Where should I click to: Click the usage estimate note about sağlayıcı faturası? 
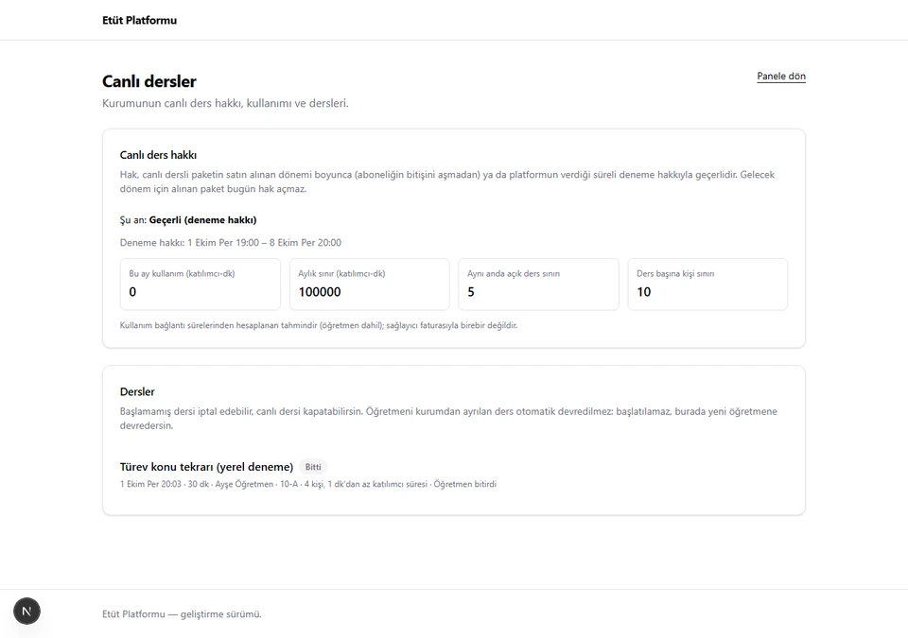point(319,325)
